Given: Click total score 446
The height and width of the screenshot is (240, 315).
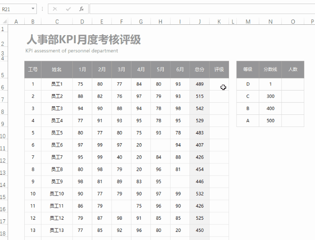Looking at the screenshot, I should tap(199, 181).
